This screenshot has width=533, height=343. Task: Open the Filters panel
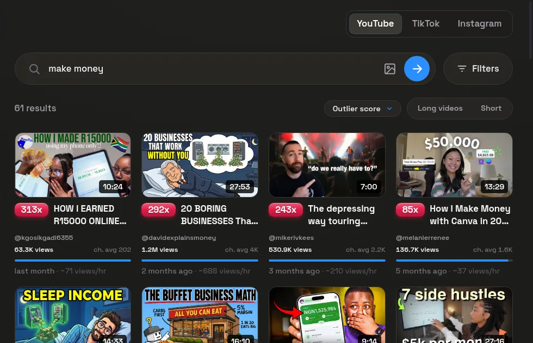click(x=478, y=68)
